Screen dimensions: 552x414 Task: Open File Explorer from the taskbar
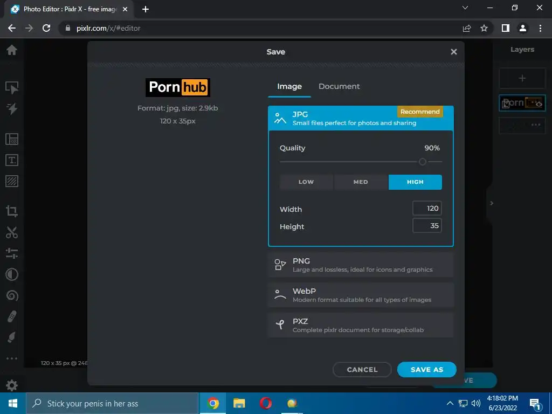(x=239, y=403)
